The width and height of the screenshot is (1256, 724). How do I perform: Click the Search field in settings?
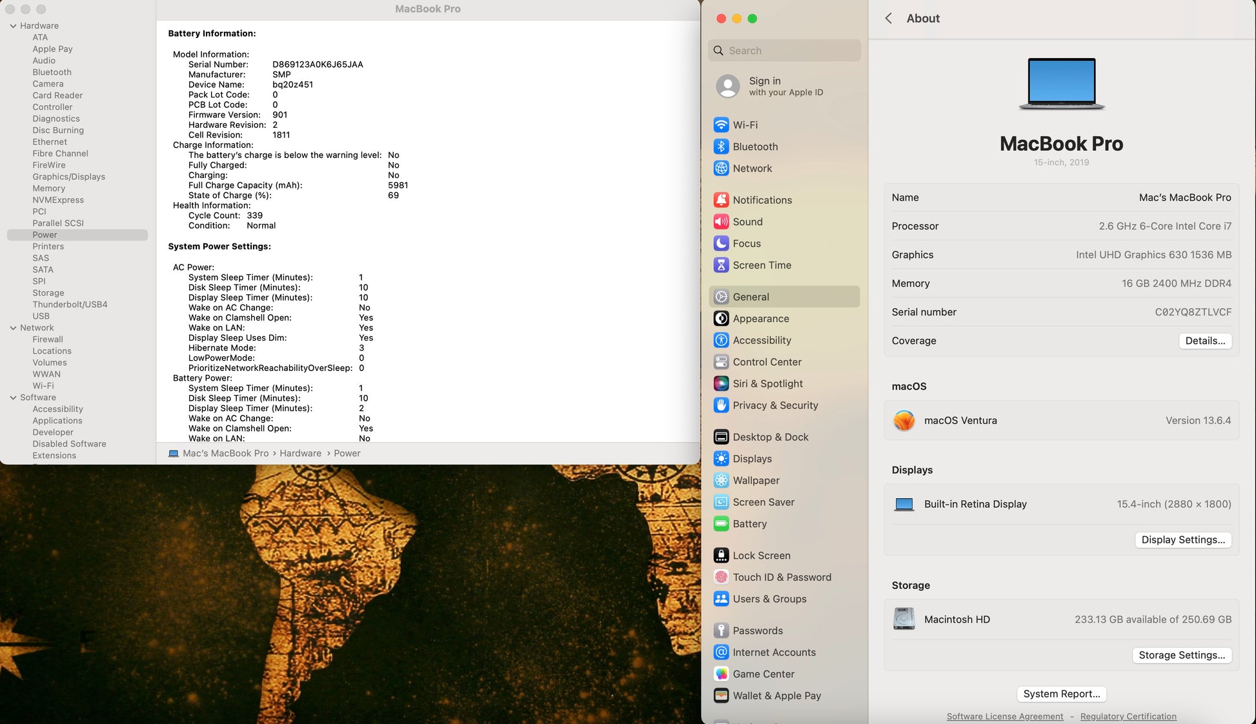tap(784, 50)
